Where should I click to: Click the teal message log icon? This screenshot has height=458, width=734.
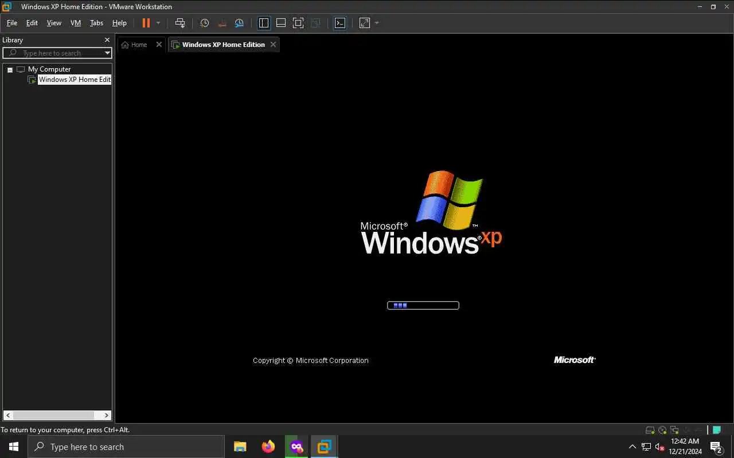pos(716,430)
